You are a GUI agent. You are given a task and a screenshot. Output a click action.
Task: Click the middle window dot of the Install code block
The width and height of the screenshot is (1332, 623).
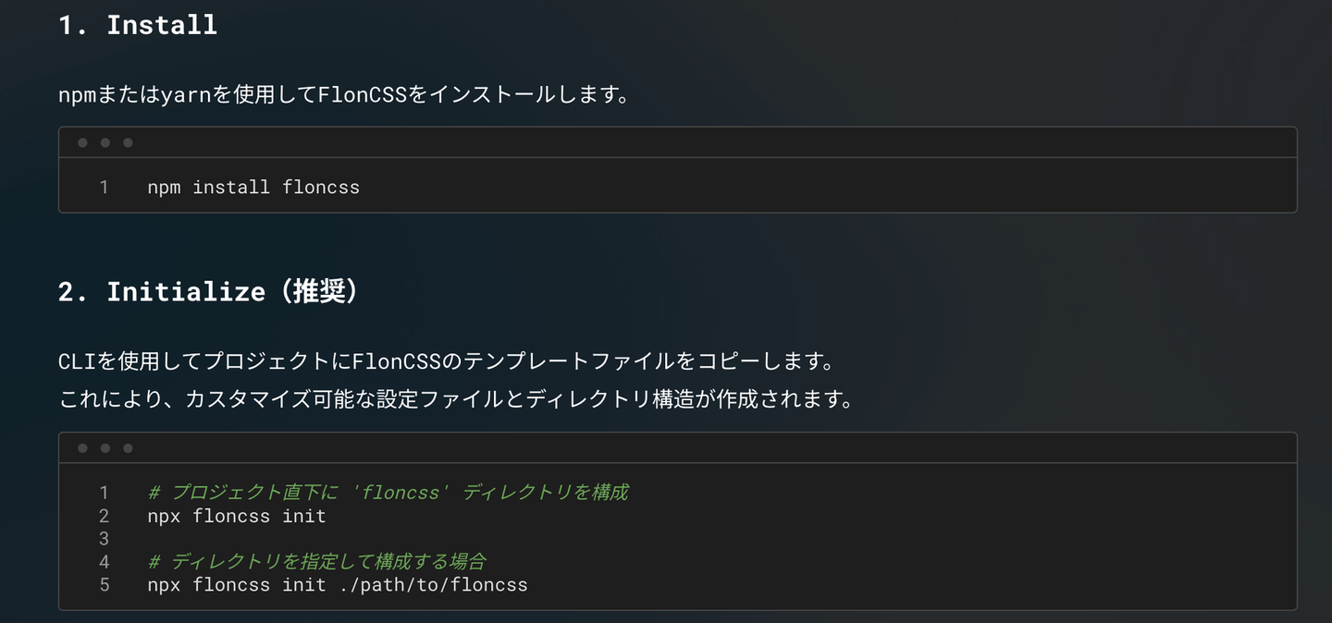(x=105, y=142)
